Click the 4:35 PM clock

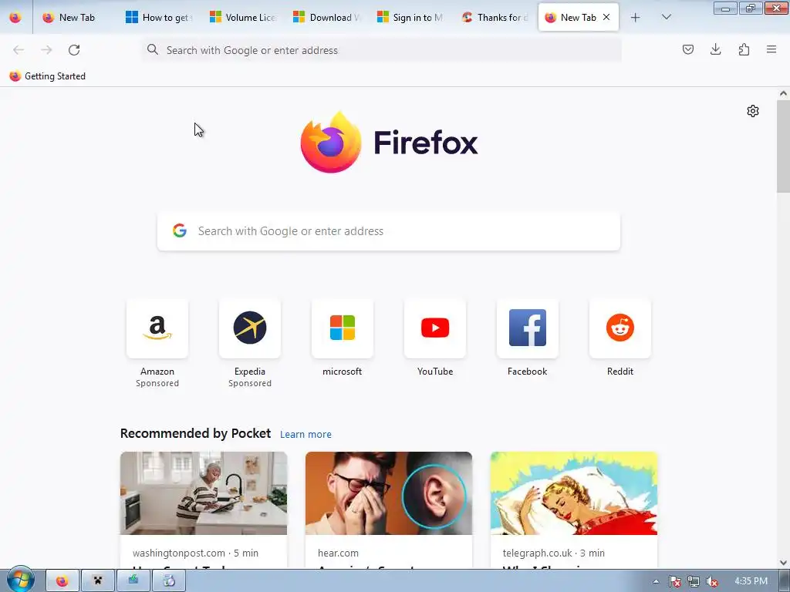751,581
